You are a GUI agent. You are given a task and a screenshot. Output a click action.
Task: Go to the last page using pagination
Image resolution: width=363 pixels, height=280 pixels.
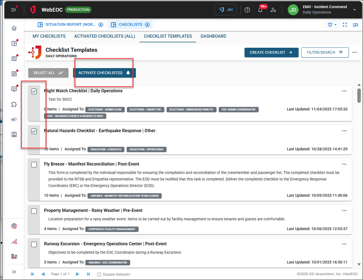pyautogui.click(x=88, y=274)
